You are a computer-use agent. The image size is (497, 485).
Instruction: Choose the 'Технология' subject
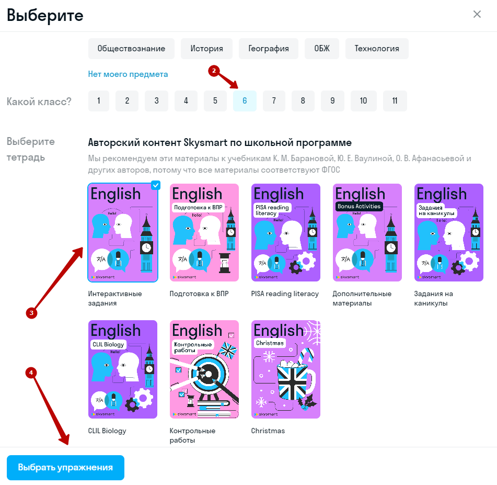(377, 49)
